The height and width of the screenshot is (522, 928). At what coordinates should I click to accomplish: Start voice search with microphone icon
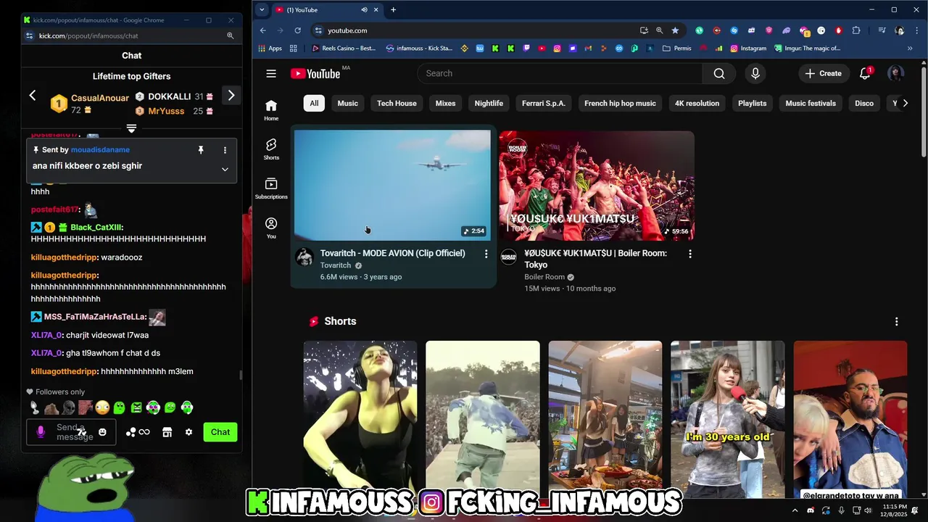(x=755, y=73)
